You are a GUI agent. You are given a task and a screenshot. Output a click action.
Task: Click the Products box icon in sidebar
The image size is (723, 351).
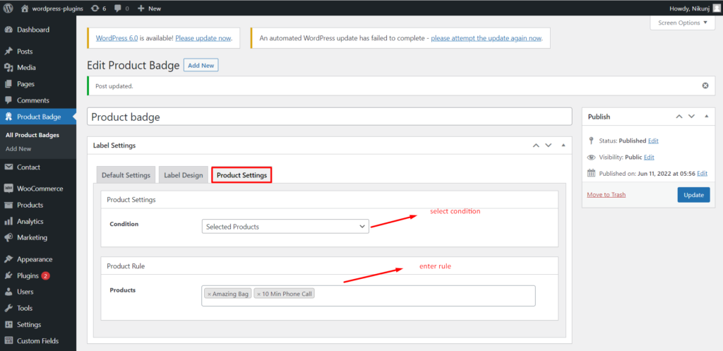point(8,205)
